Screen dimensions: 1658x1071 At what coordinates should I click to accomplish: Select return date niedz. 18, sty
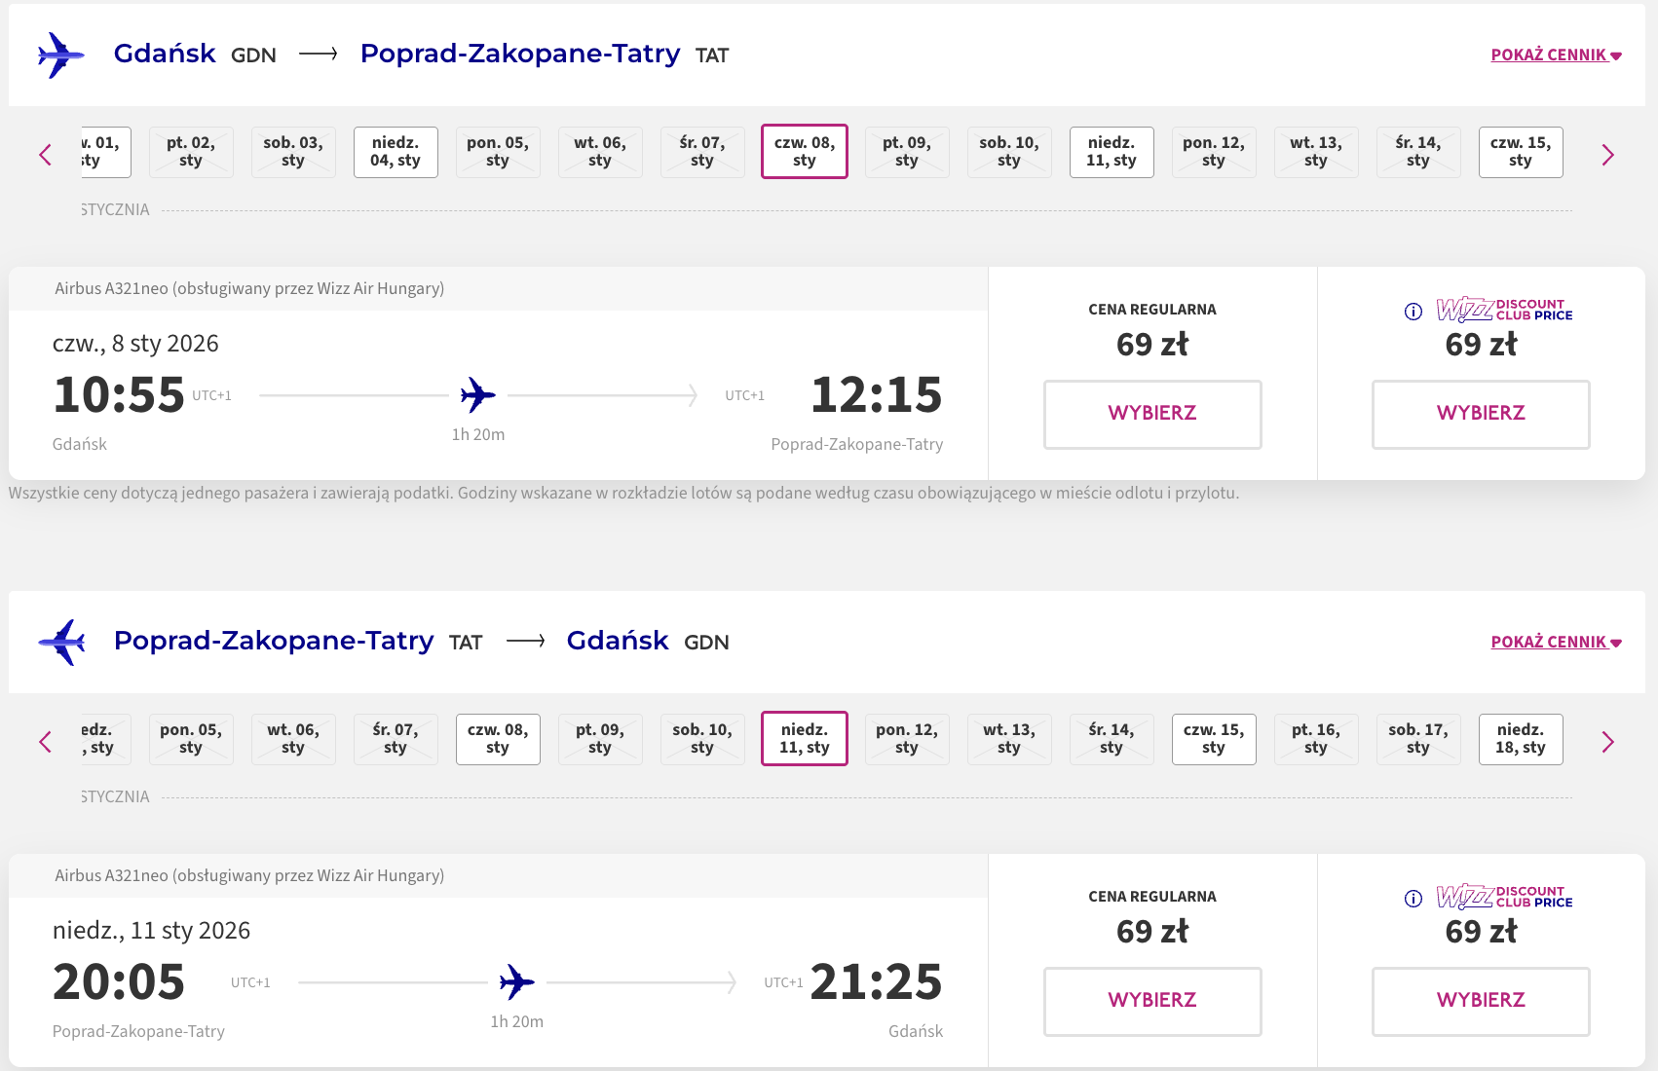(1521, 739)
